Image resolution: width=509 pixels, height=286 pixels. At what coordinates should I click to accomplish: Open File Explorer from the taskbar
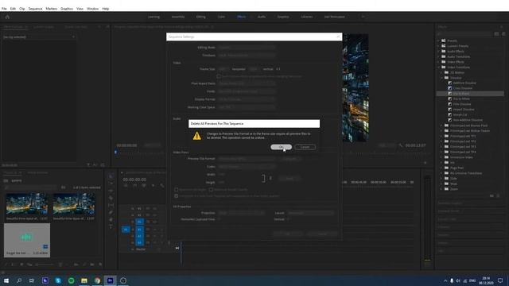[x=84, y=280]
